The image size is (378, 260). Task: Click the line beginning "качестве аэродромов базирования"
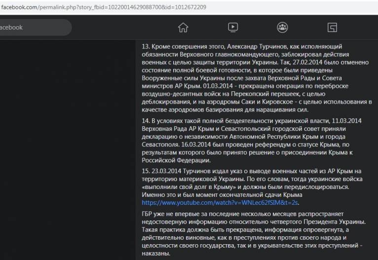[x=225, y=110]
